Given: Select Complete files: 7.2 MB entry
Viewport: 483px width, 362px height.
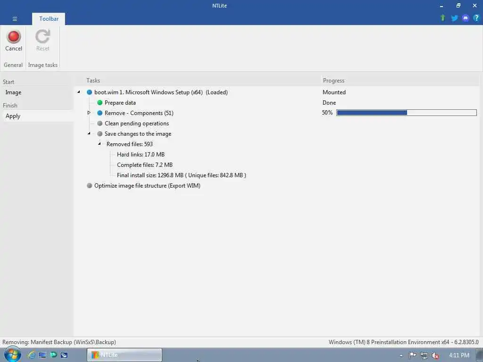Looking at the screenshot, I should click(145, 165).
